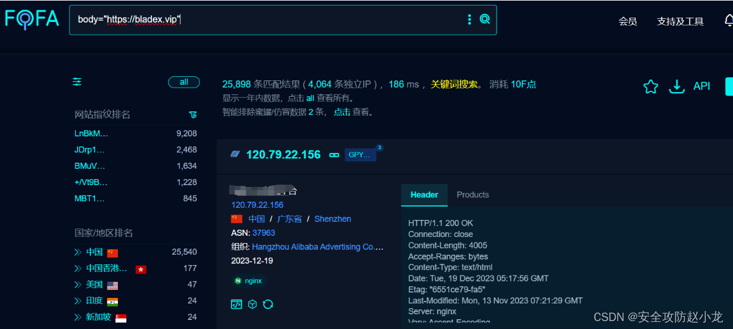
Task: Open the FOFA logo home link
Action: tap(32, 19)
